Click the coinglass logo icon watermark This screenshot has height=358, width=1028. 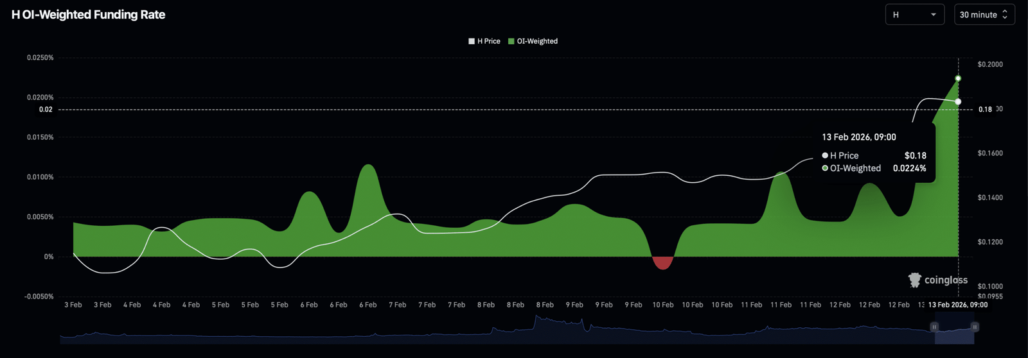[914, 280]
